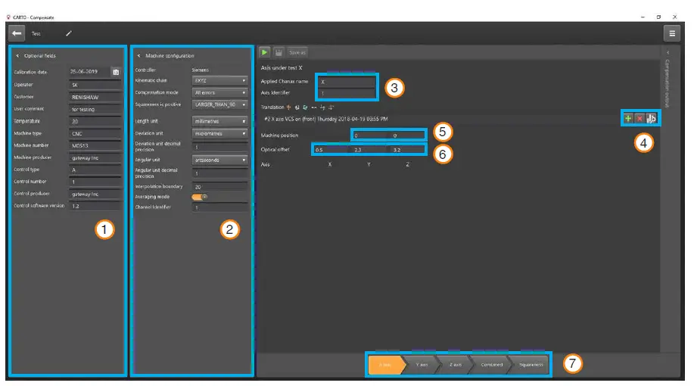Click the Control producer field
This screenshot has width=694, height=386.
(x=95, y=194)
